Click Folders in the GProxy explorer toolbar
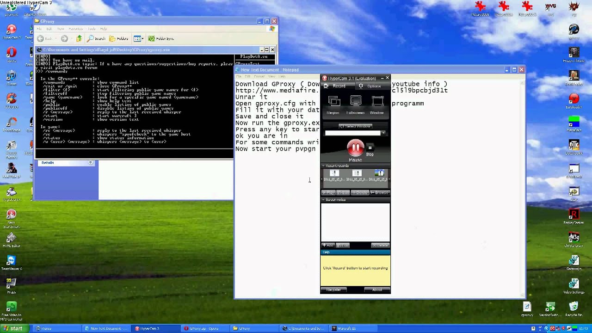 tap(119, 39)
